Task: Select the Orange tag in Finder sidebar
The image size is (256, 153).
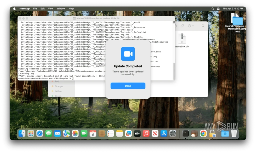Action: pos(58,86)
